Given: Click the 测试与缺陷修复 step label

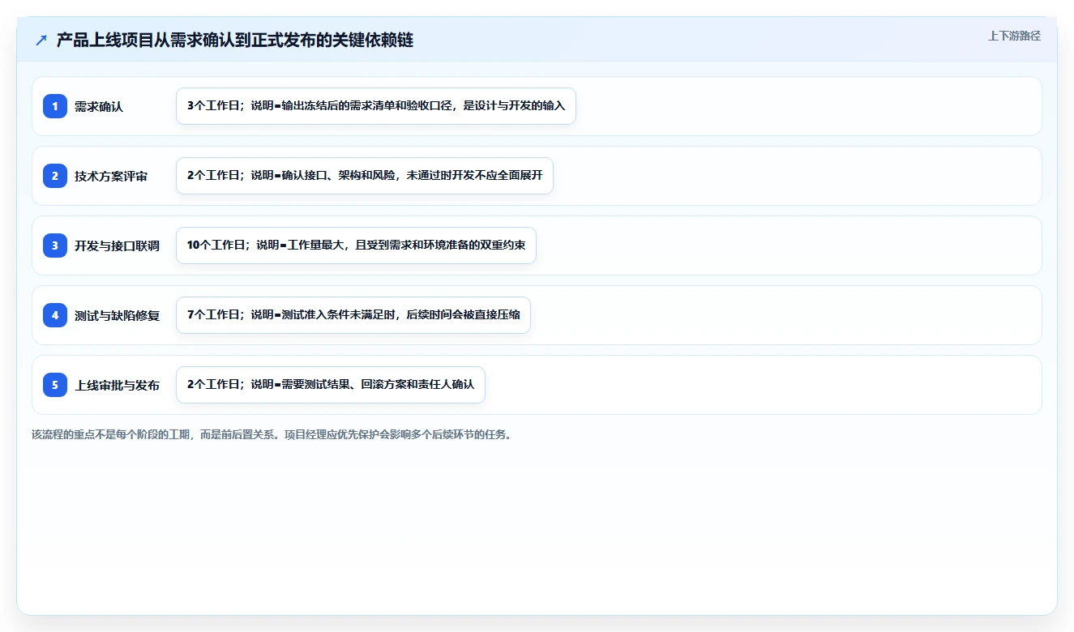Looking at the screenshot, I should 117,315.
